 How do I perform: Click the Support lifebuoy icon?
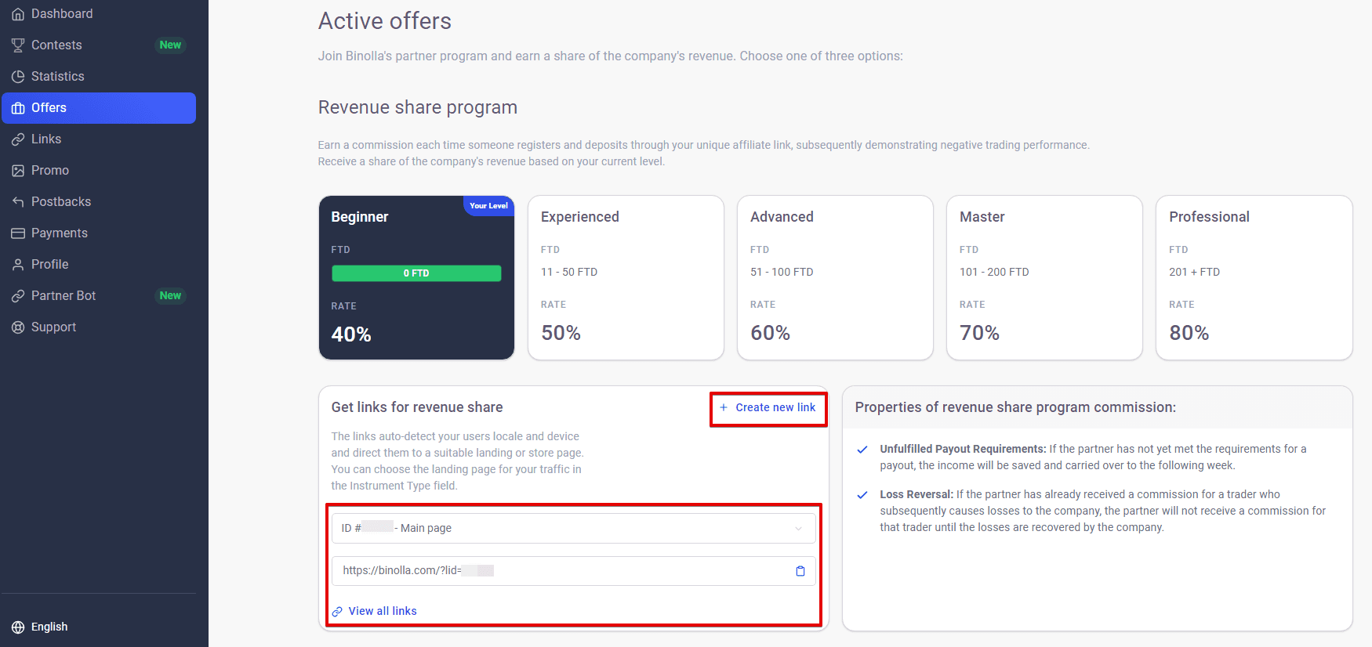[x=18, y=327]
